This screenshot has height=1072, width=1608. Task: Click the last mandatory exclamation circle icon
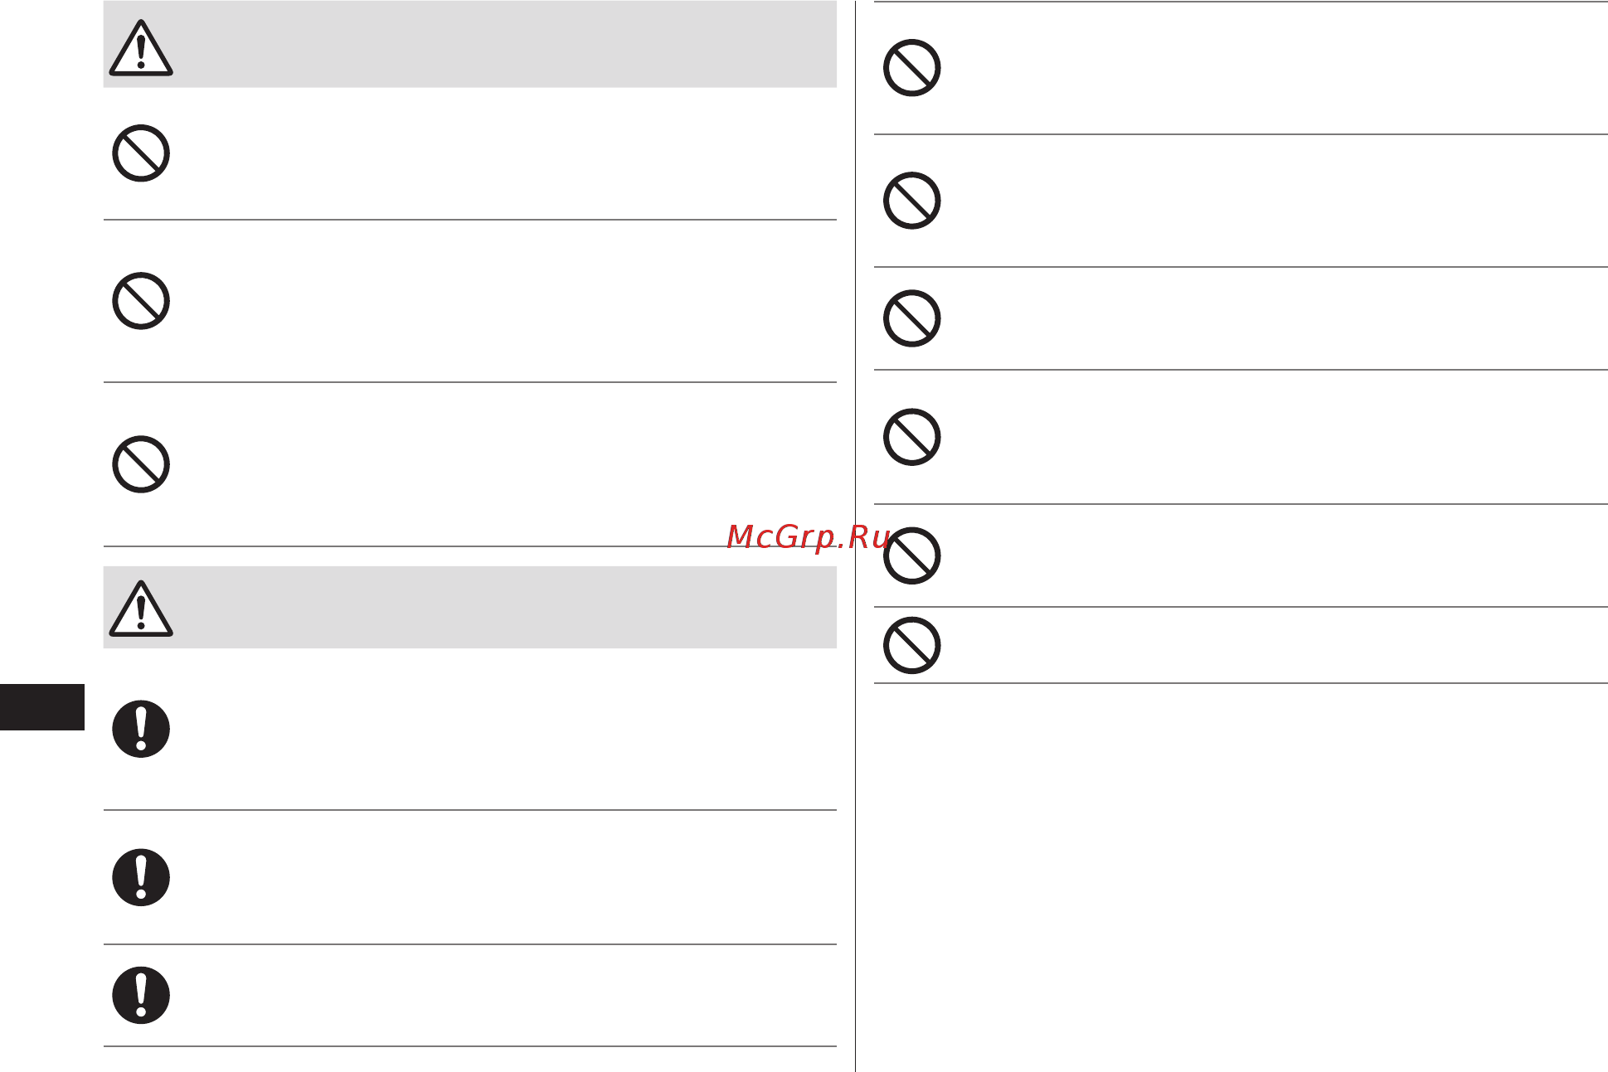[x=141, y=995]
